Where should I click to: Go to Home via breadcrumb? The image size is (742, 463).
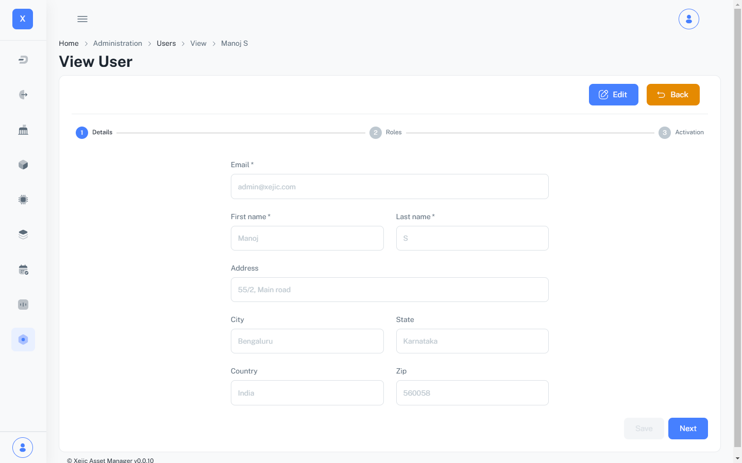click(x=69, y=43)
